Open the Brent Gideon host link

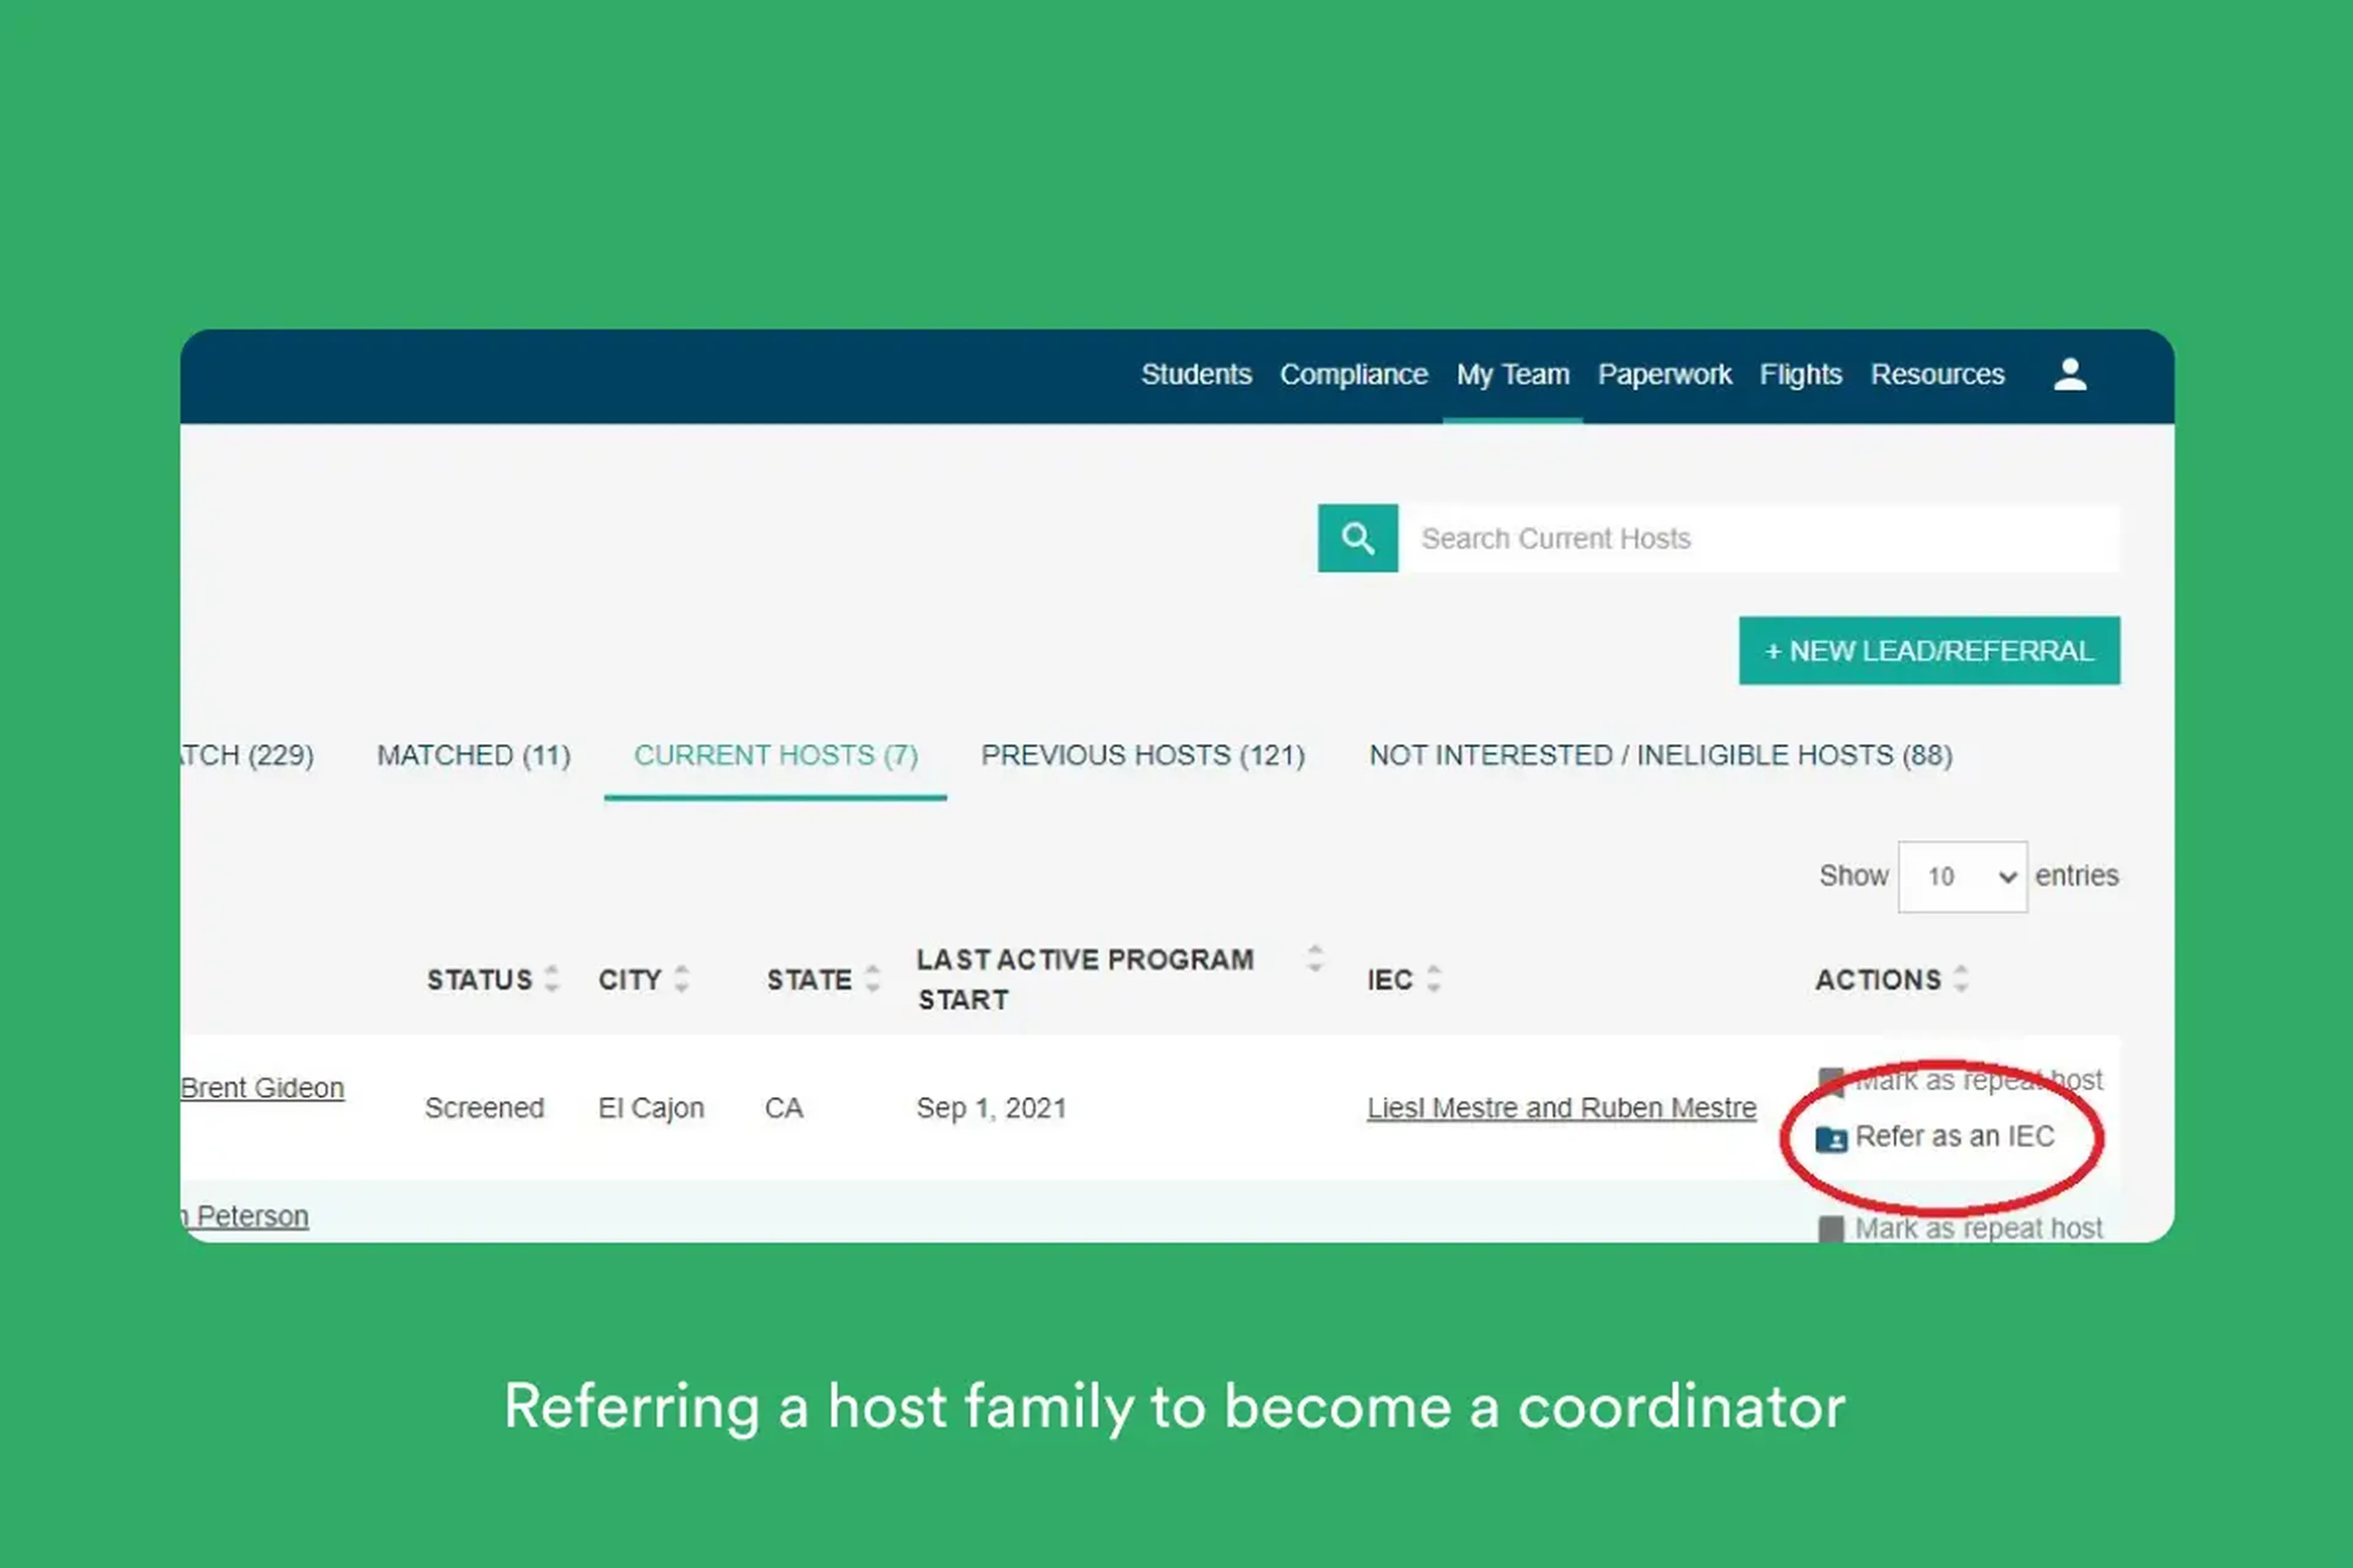pyautogui.click(x=262, y=1088)
